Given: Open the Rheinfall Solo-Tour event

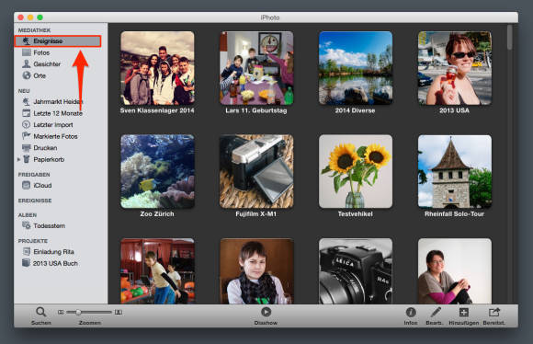Looking at the screenshot, I should 455,171.
